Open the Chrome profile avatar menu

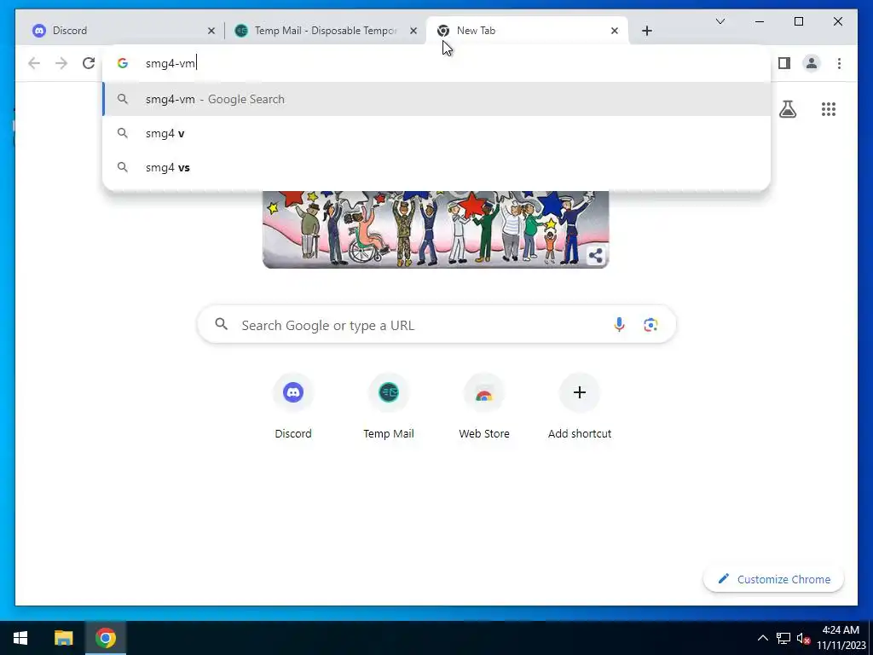[x=812, y=63]
